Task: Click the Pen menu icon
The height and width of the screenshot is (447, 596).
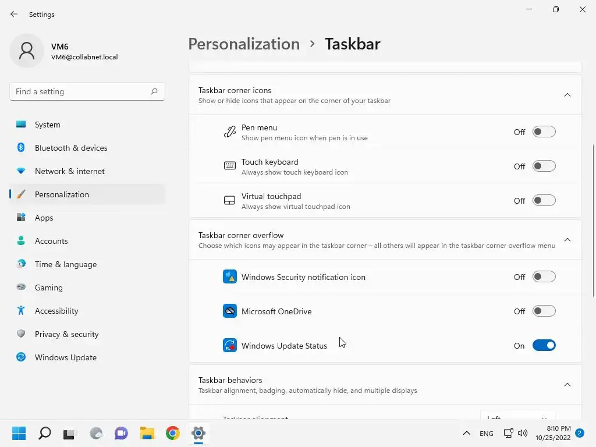Action: tap(229, 132)
